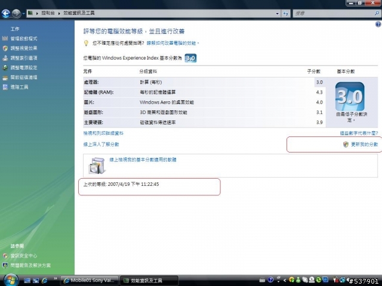
Task: Switch to Mobile01 Sony Vai... taskbar window
Action: pyautogui.click(x=90, y=281)
